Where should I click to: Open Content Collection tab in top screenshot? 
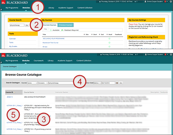85,8
